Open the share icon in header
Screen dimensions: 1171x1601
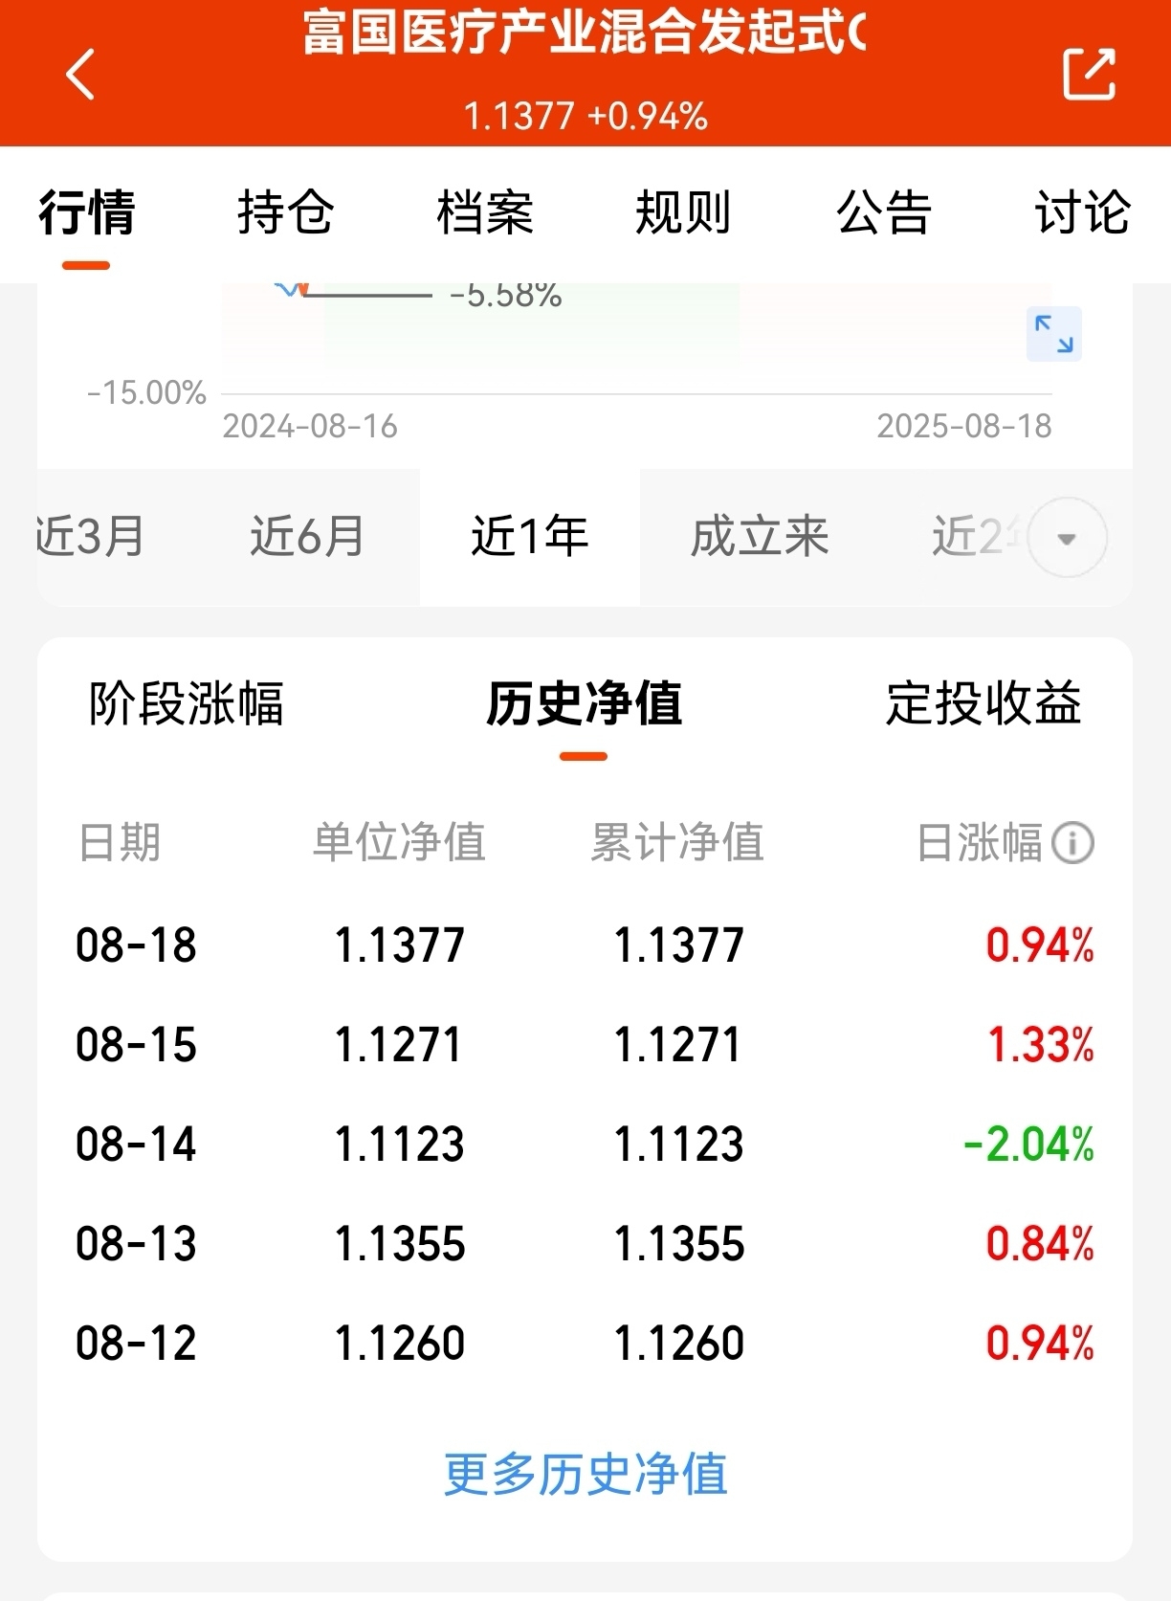[x=1089, y=74]
